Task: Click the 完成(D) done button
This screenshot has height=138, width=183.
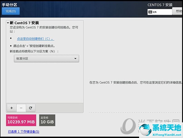Action: [11, 11]
